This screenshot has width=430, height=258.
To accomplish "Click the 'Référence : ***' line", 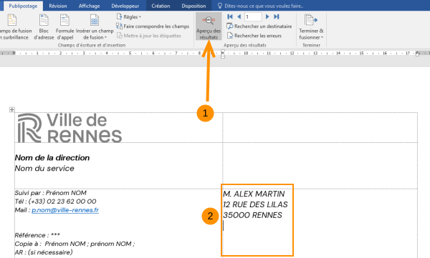I will click(x=37, y=235).
